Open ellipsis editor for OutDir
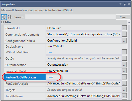This screenshot has width=132, height=101. pyautogui.click(x=124, y=58)
